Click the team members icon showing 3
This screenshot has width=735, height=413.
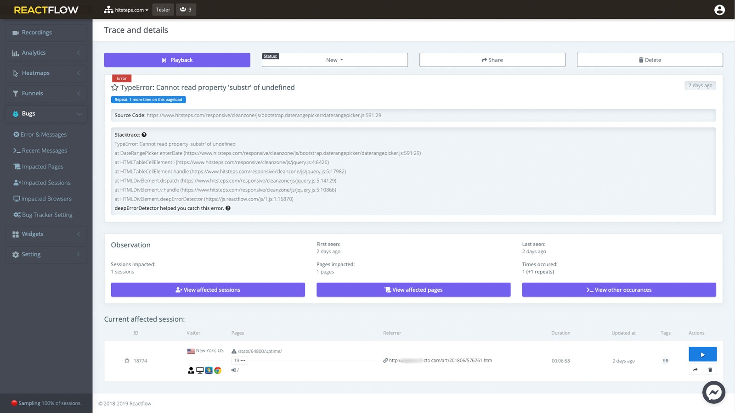pyautogui.click(x=186, y=9)
